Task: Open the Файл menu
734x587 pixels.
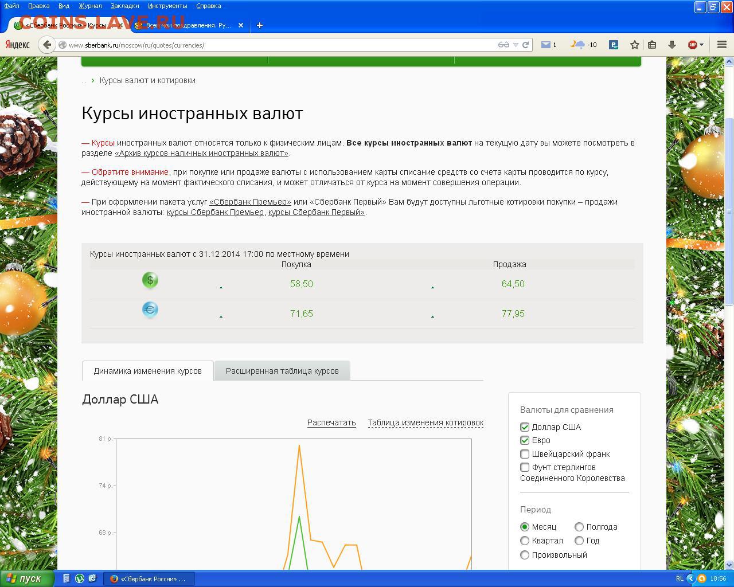Action: [x=11, y=6]
